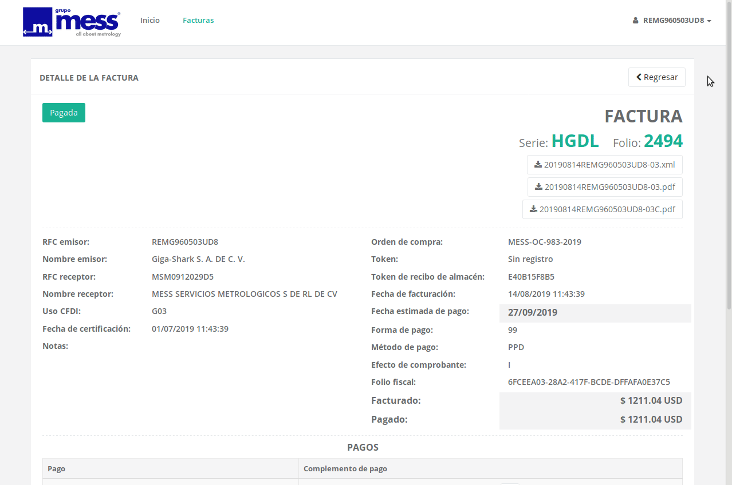Click the FACTURA title text
The image size is (732, 485).
click(644, 116)
